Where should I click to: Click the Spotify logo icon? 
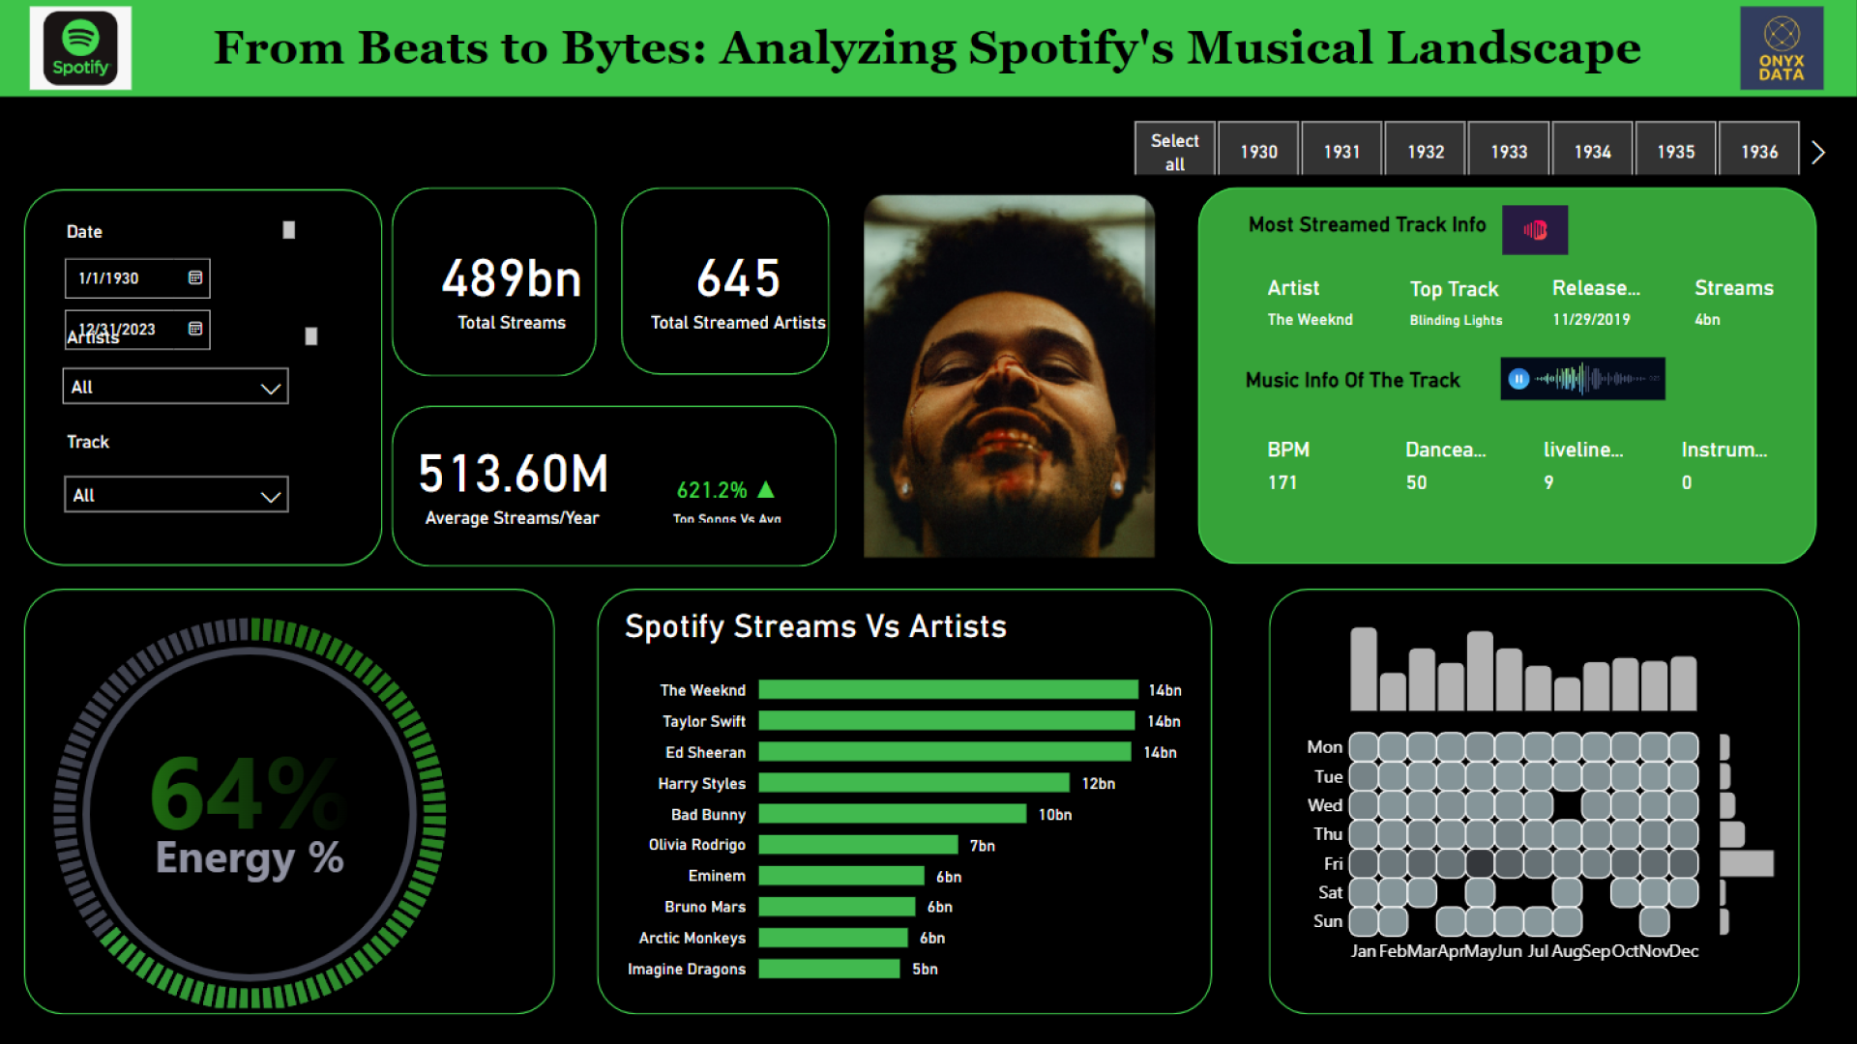(80, 48)
